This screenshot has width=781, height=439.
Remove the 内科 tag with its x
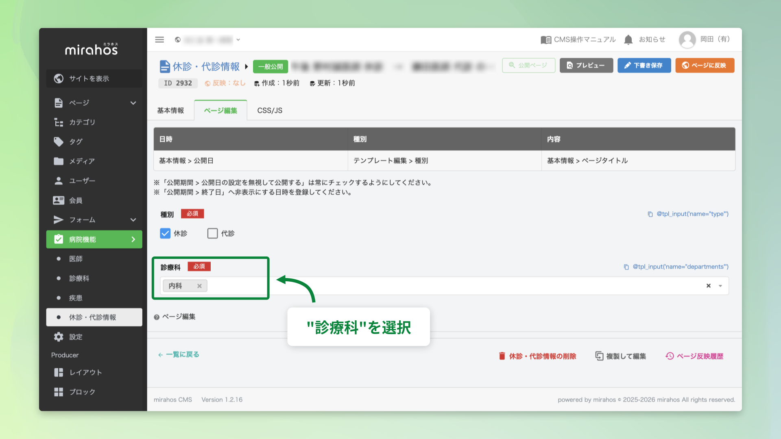click(199, 286)
